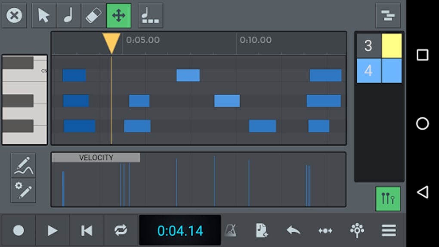Open the pencil settings tool
Screen dimensions: 439x247
coord(23,190)
